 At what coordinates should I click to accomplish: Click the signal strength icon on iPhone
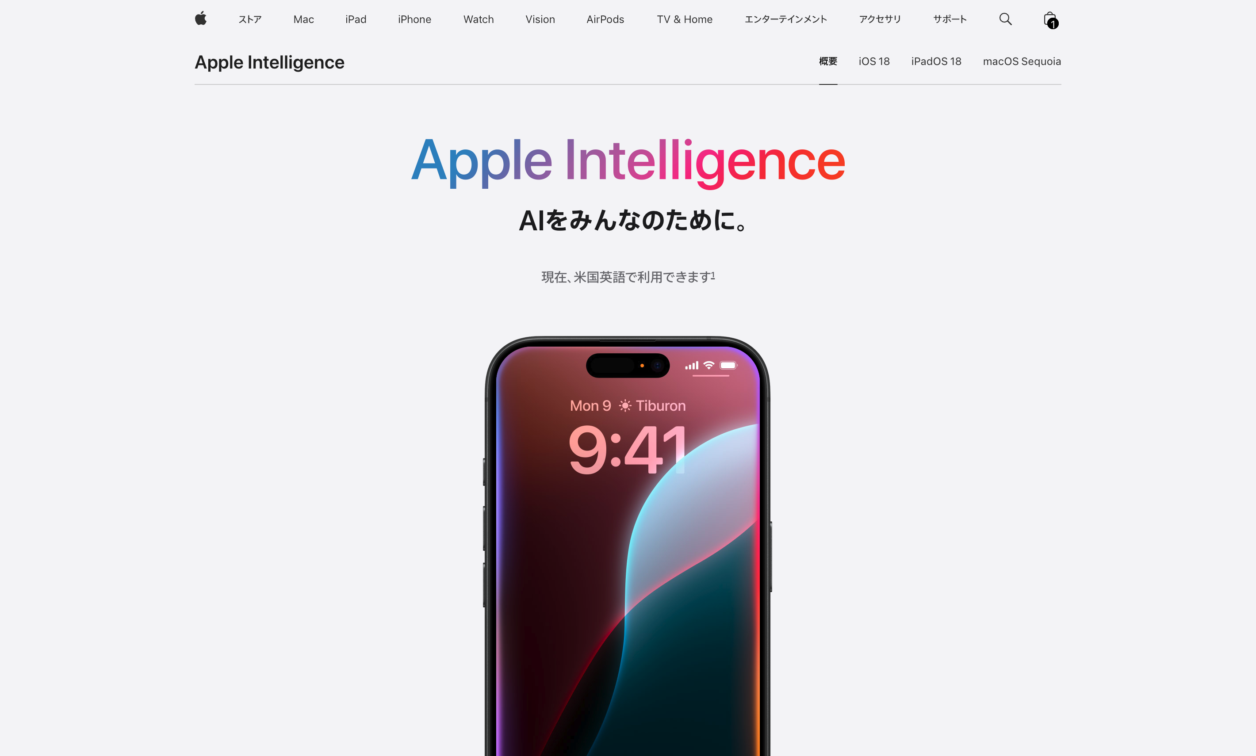pos(691,365)
